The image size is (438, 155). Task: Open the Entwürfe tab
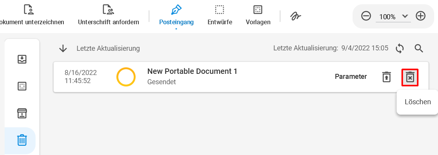pyautogui.click(x=220, y=15)
